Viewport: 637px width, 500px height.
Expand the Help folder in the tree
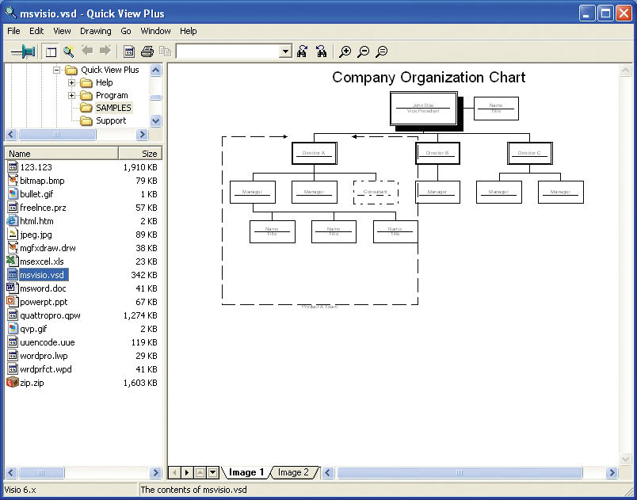coord(72,82)
